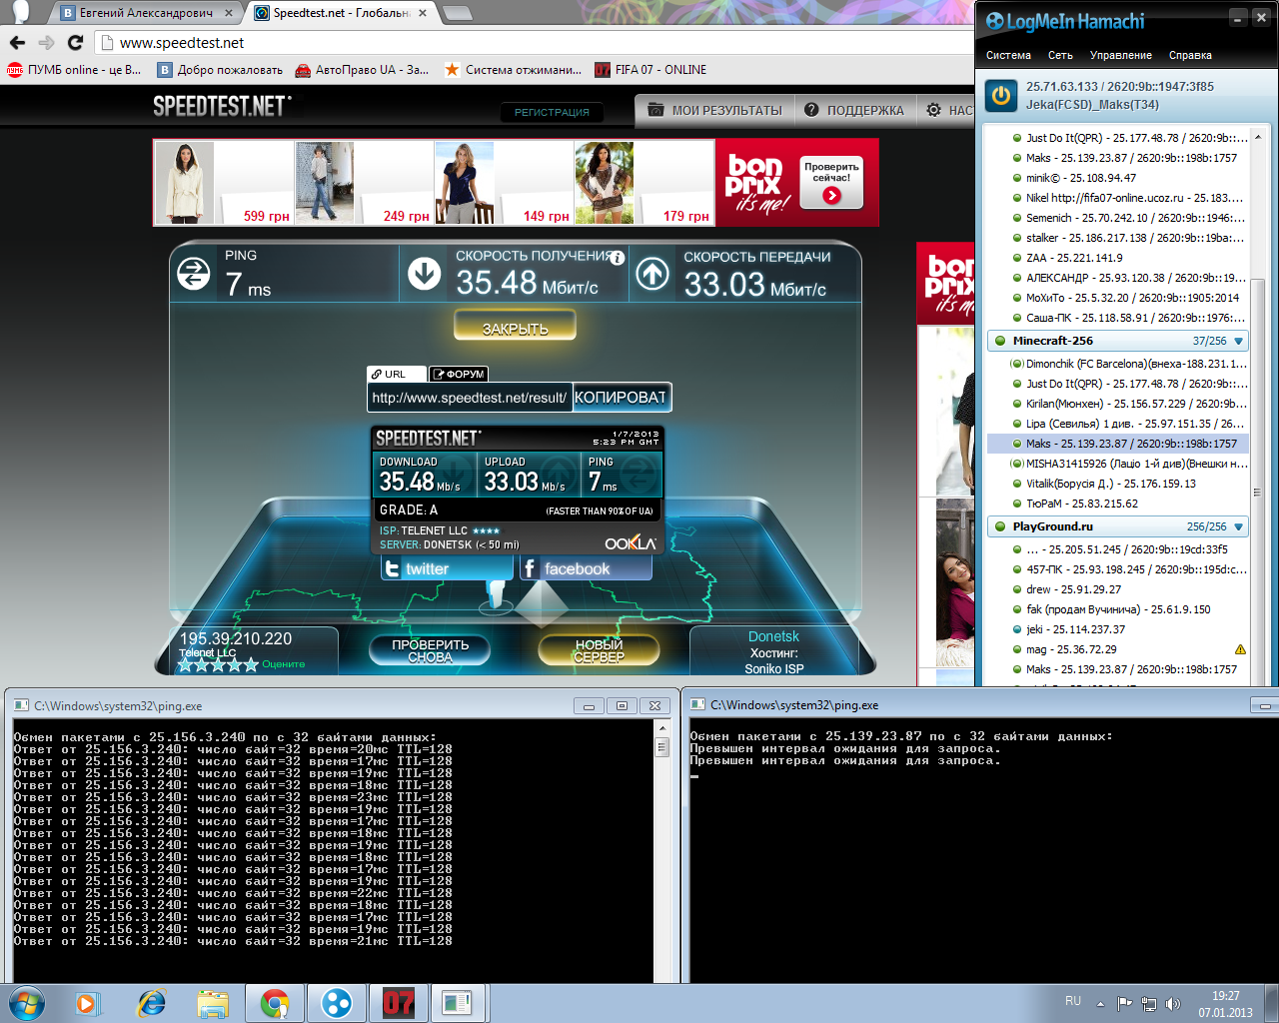Image resolution: width=1279 pixels, height=1023 pixels.
Task: Click the download speed arrow icon
Action: point(424,274)
